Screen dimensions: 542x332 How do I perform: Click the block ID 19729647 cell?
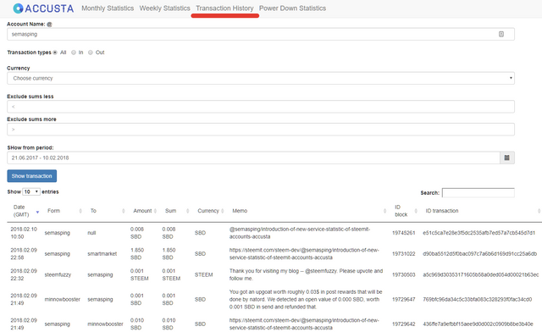click(403, 300)
